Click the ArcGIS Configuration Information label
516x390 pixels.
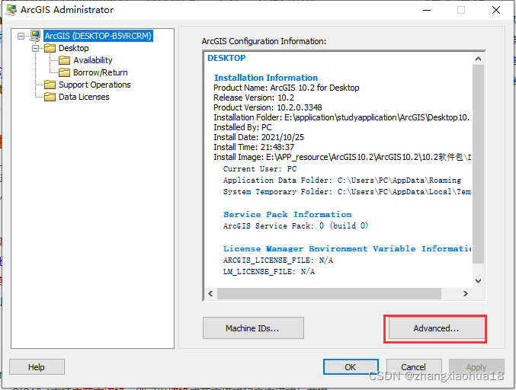click(x=264, y=41)
